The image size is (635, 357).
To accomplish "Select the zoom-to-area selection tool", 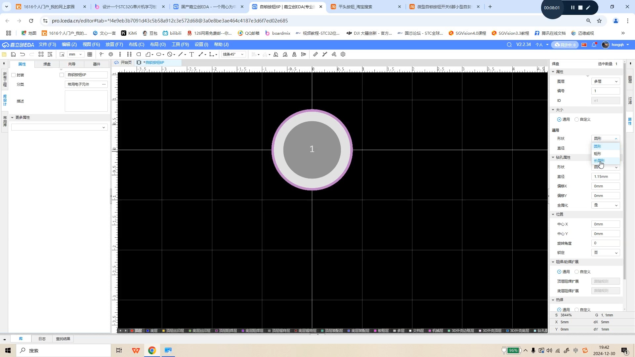I will (62, 54).
